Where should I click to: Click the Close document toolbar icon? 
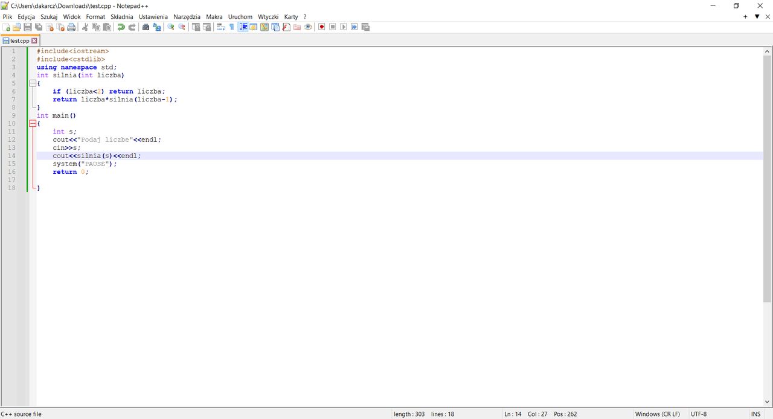click(50, 27)
